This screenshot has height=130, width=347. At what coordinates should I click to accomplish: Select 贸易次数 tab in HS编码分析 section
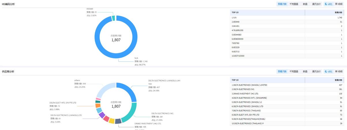pos(282,4)
